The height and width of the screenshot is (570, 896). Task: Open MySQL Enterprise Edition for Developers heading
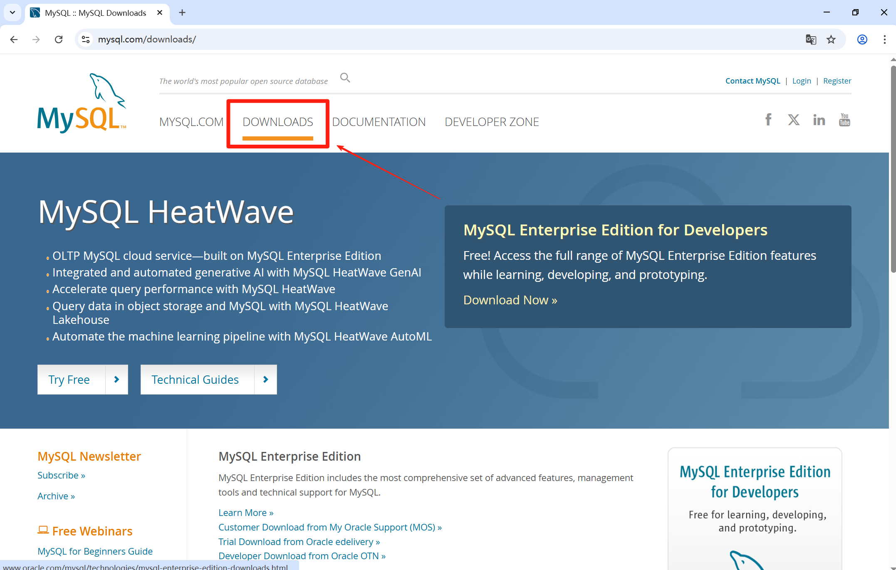[615, 230]
